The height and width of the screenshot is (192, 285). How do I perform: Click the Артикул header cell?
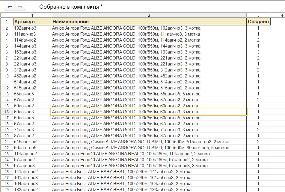pos(32,22)
